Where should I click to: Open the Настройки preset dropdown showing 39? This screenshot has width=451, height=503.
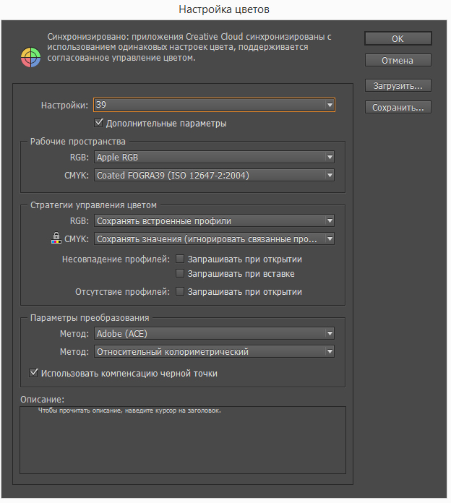click(x=214, y=105)
